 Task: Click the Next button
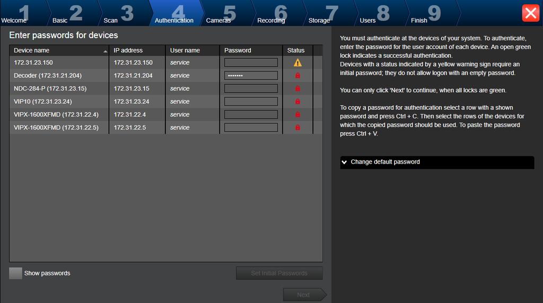click(304, 295)
